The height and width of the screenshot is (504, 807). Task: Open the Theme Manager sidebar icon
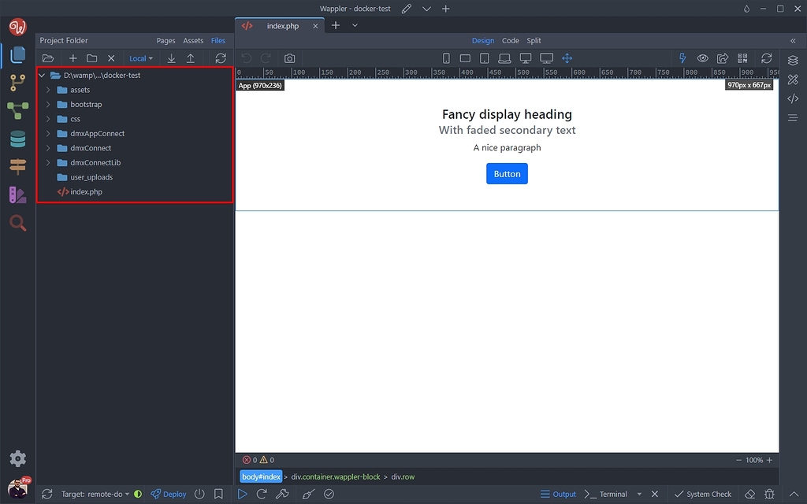[x=18, y=195]
